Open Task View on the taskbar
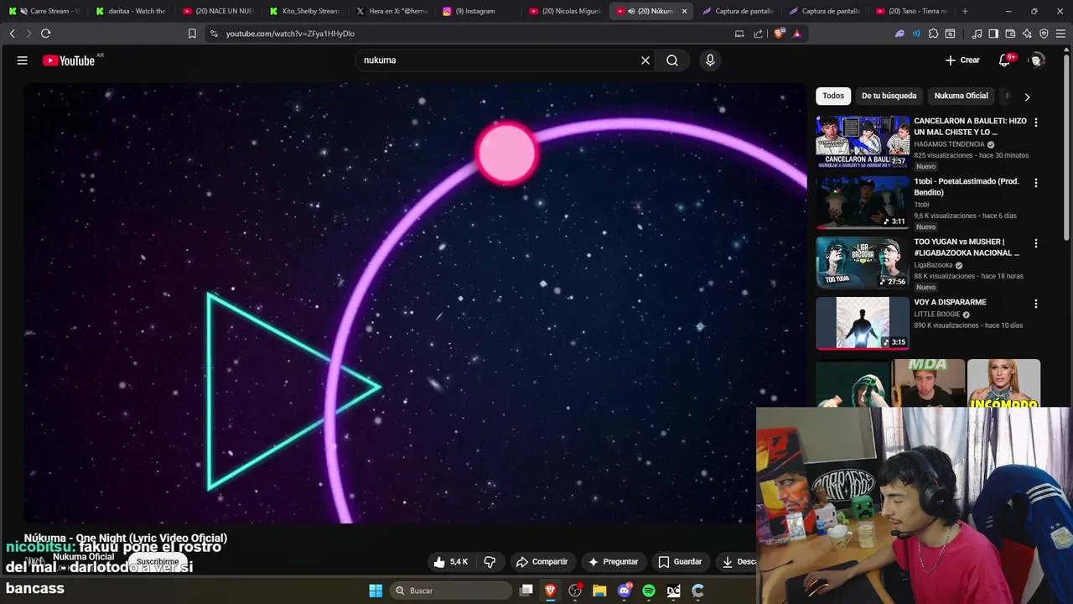The image size is (1073, 604). (526, 591)
